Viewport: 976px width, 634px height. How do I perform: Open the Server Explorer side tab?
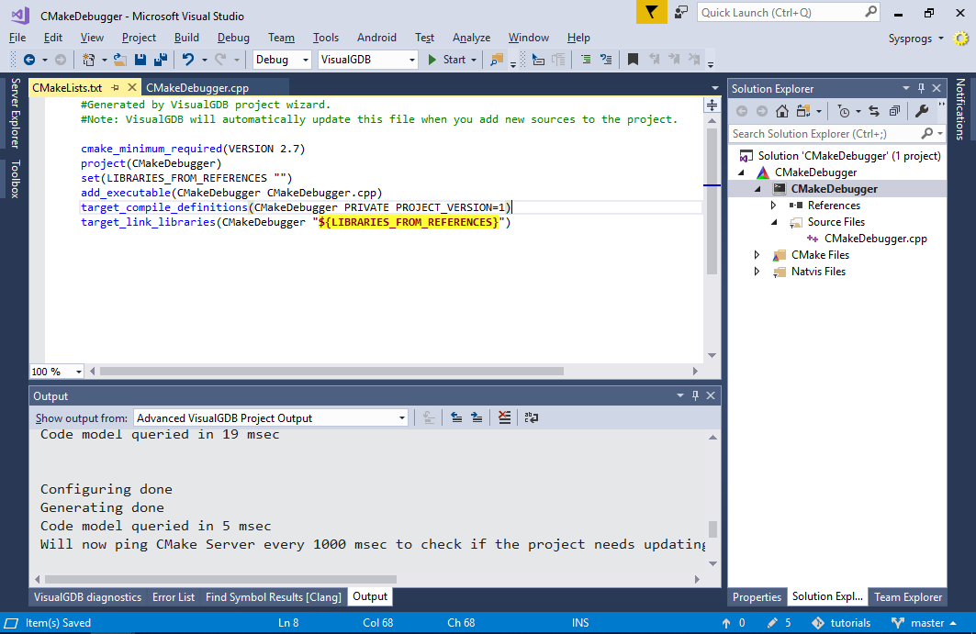pos(16,113)
